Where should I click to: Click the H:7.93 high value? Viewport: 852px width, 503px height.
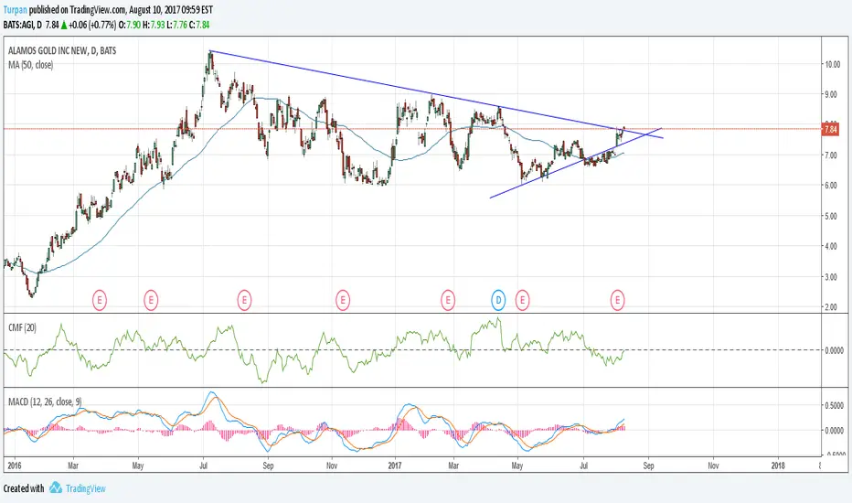pyautogui.click(x=154, y=25)
